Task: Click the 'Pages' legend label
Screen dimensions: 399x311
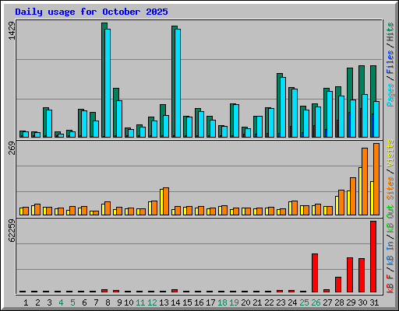Action: [x=390, y=95]
